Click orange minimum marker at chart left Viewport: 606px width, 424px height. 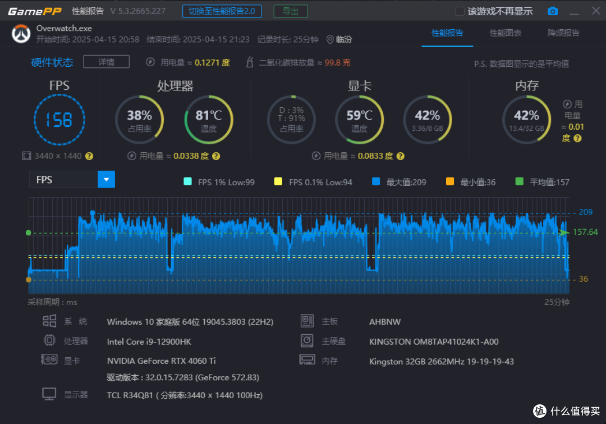coord(28,280)
